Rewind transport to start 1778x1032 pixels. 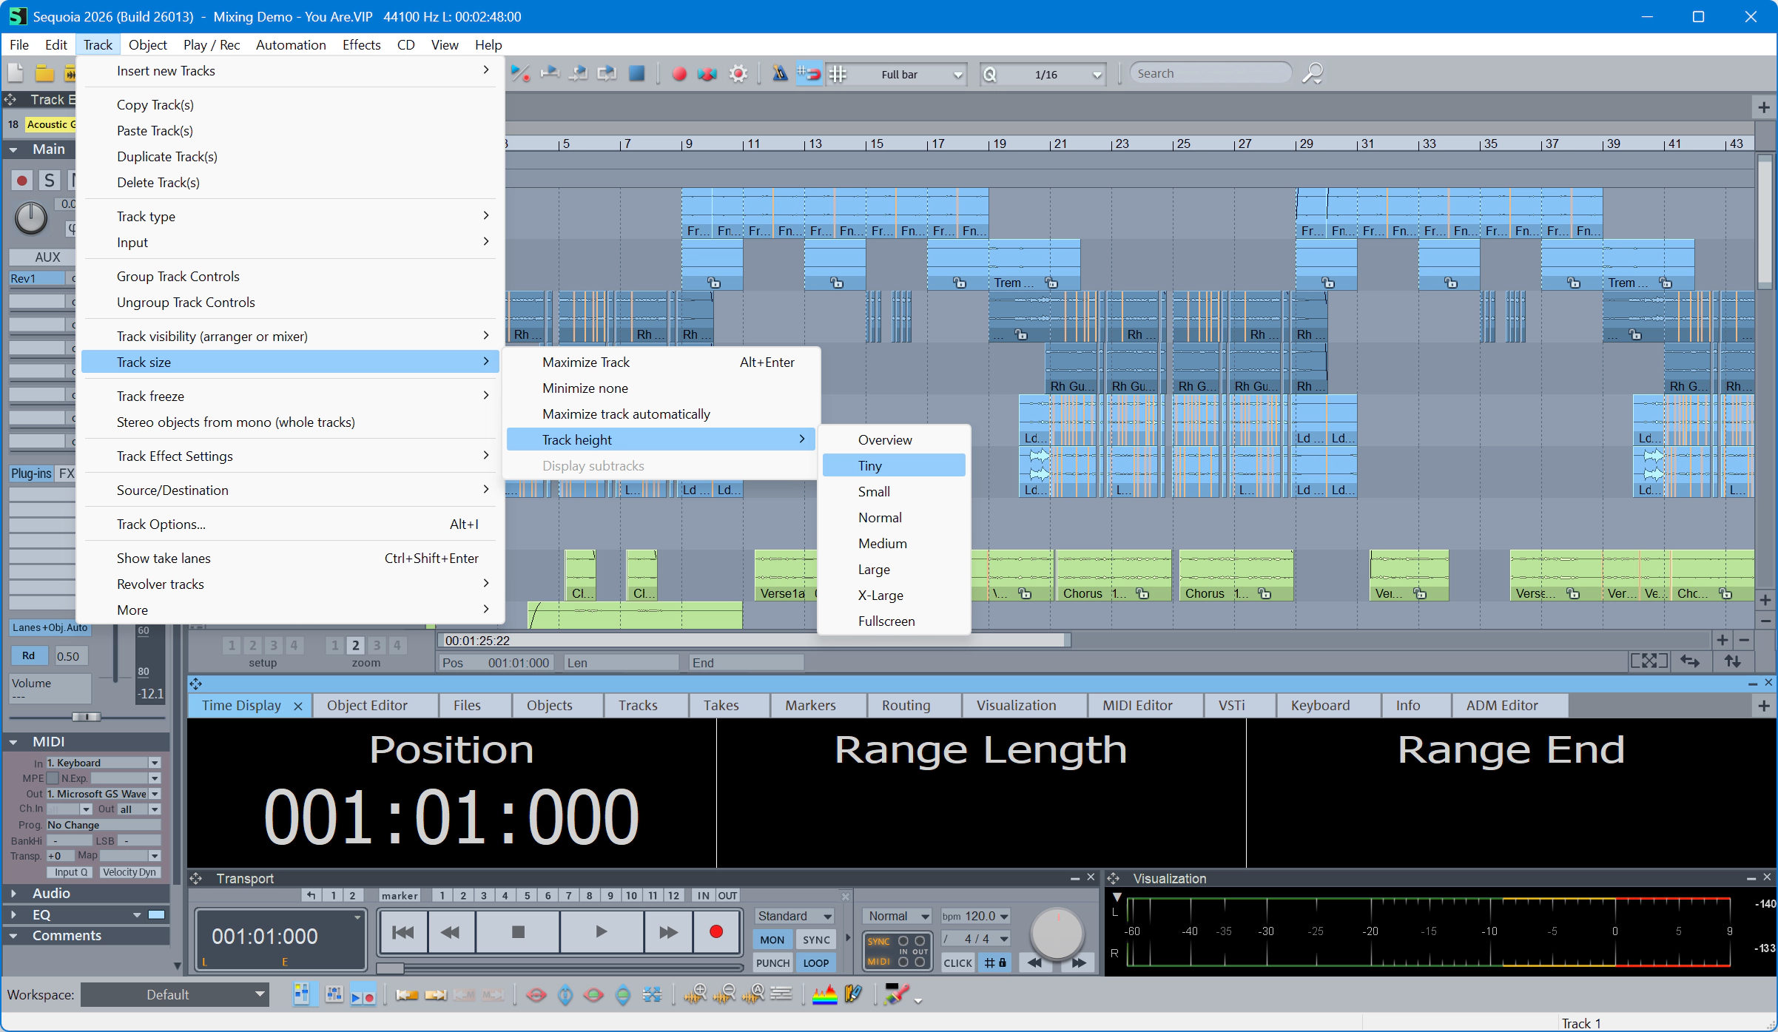[x=403, y=932]
